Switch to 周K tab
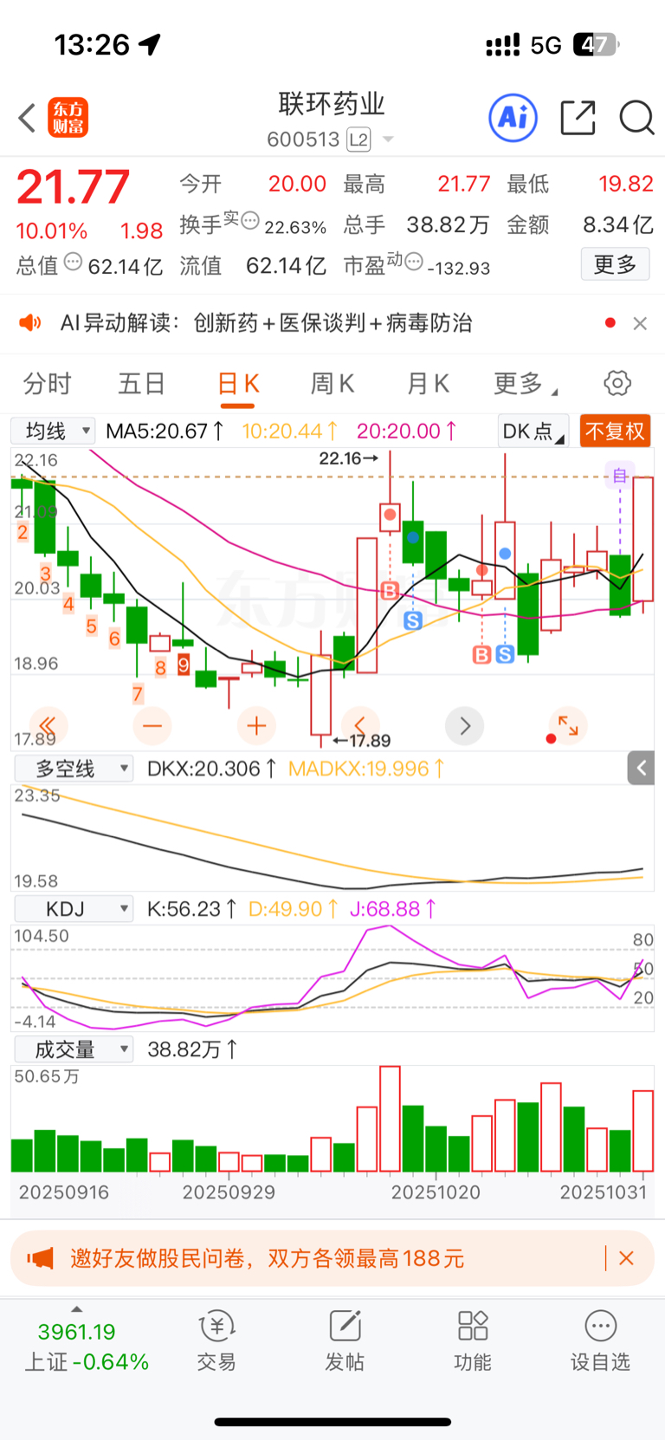 click(332, 383)
